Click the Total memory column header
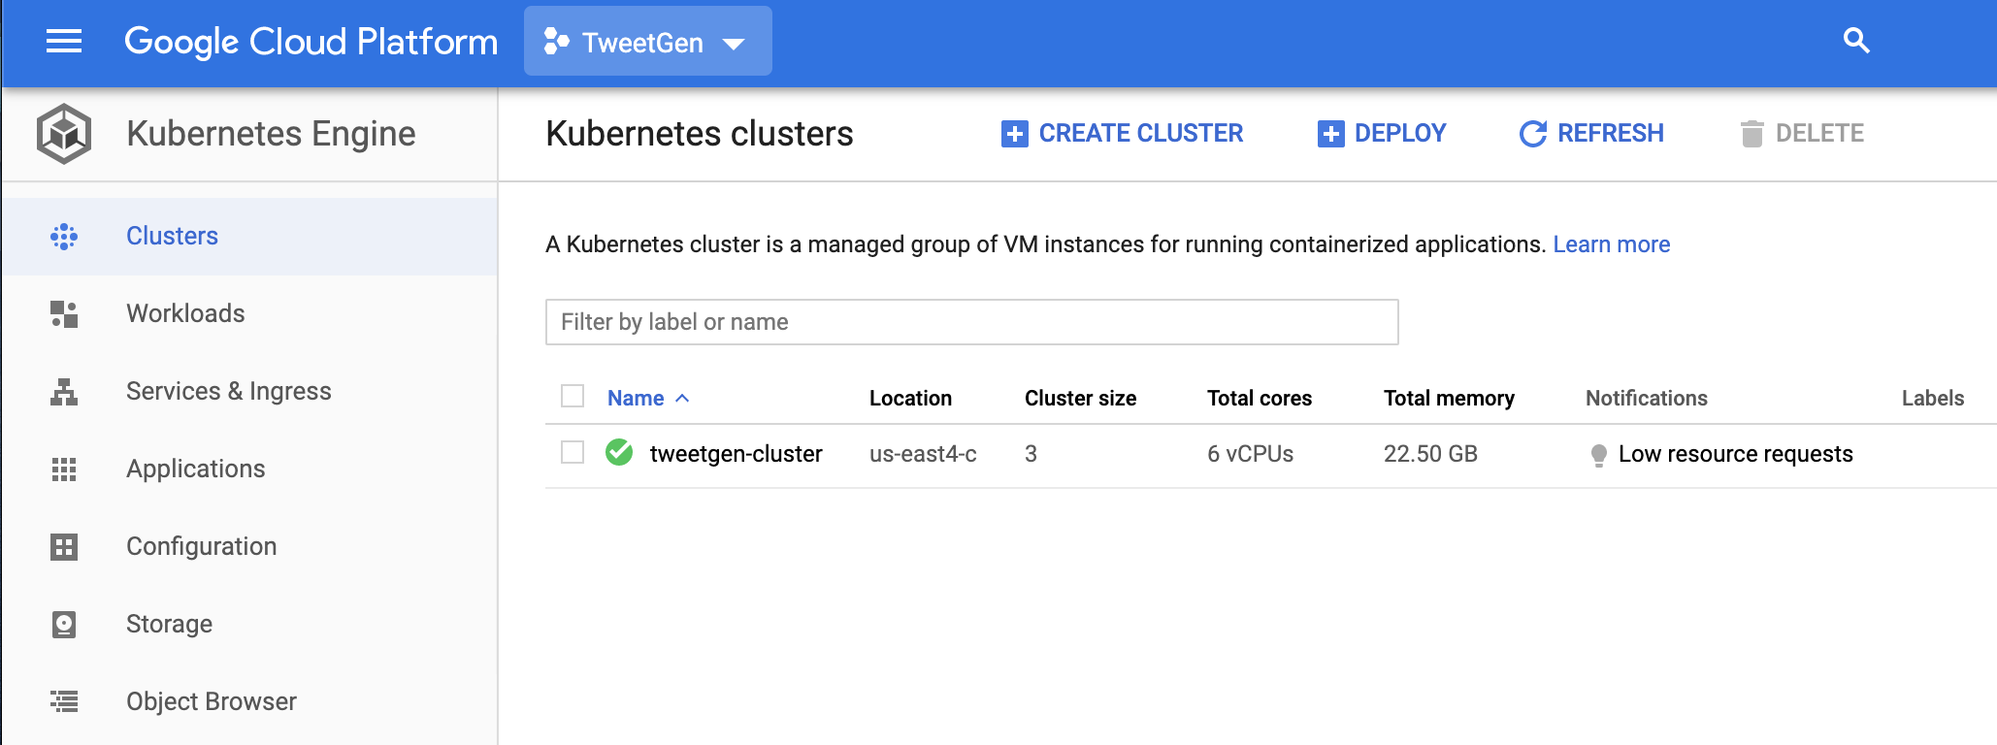The image size is (1997, 745). (x=1449, y=398)
